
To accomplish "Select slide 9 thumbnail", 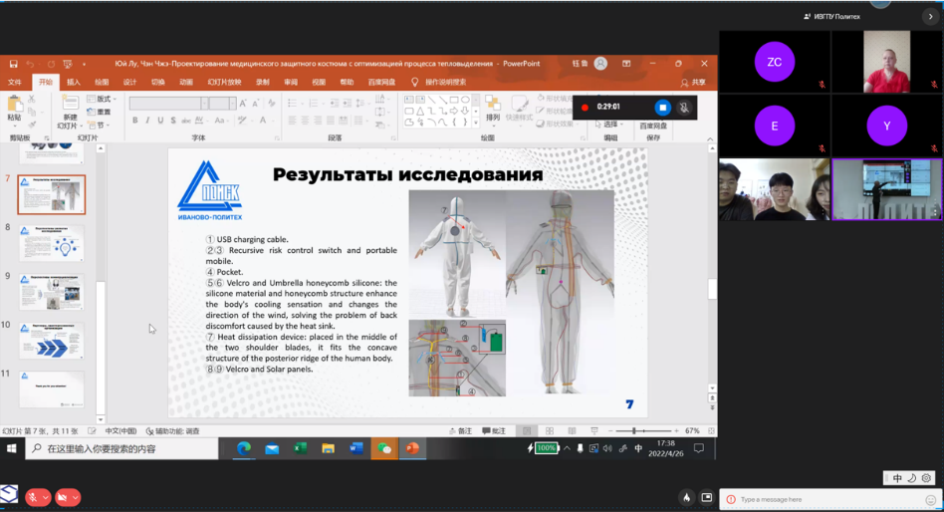I will pyautogui.click(x=52, y=292).
